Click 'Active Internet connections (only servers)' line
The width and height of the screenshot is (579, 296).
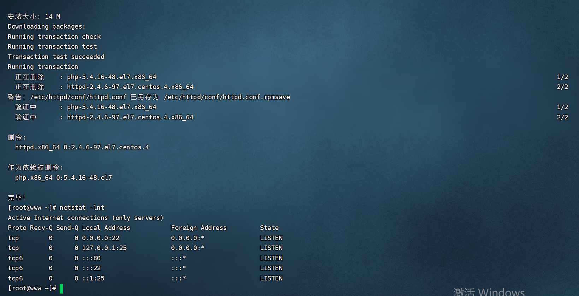coord(86,218)
